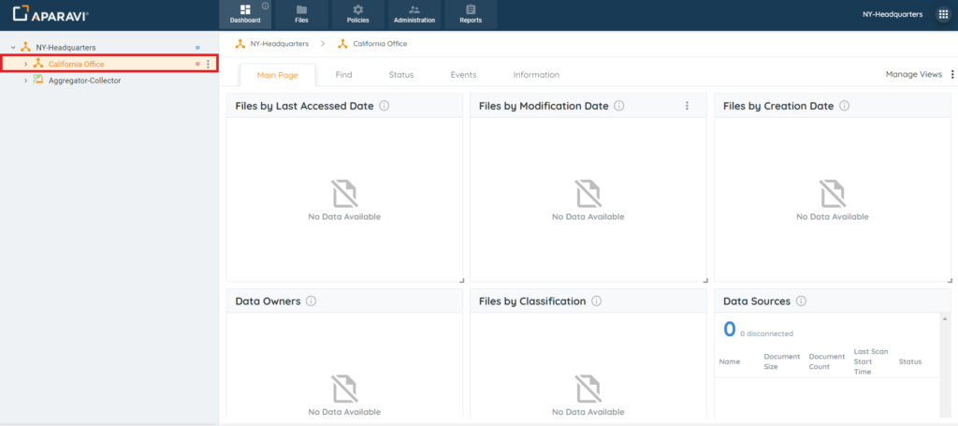Open the apps grid menu icon

943,15
